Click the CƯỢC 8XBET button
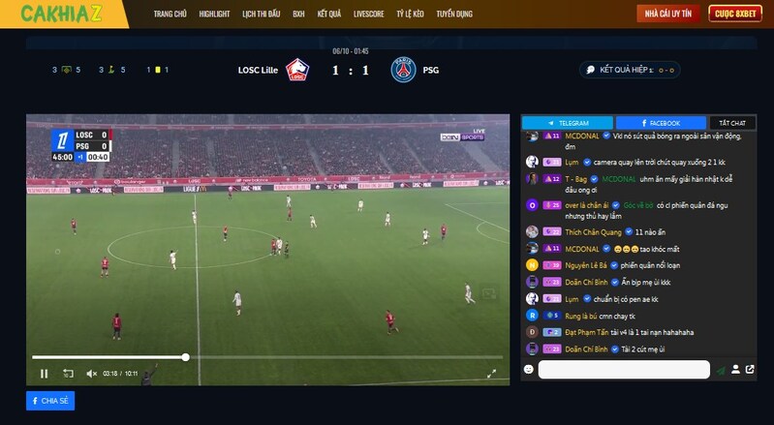Image resolution: width=774 pixels, height=425 pixels. (735, 14)
